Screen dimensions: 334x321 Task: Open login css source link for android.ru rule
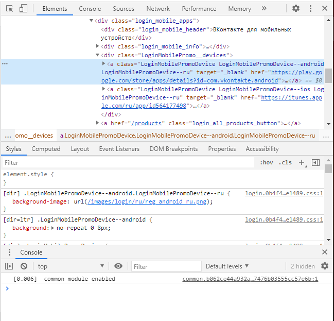tap(284, 193)
